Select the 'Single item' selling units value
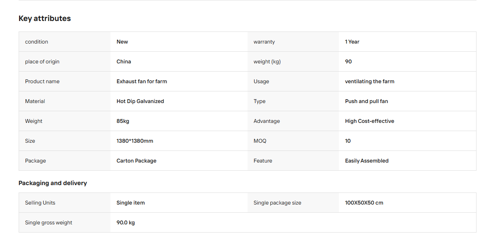480x238 pixels. coord(131,203)
